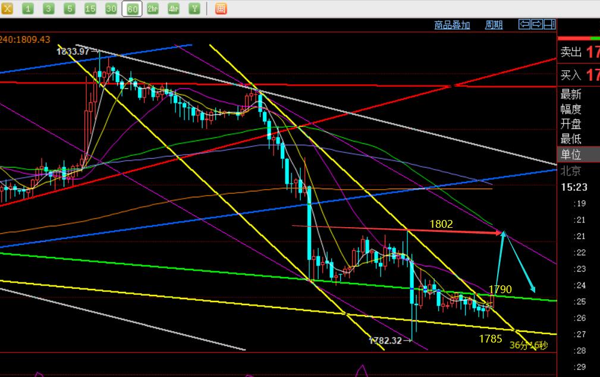Click the green Y period icon
The height and width of the screenshot is (377, 600).
194,8
